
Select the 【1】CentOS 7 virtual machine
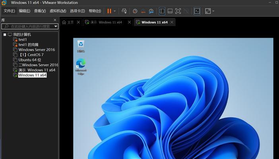[31, 55]
